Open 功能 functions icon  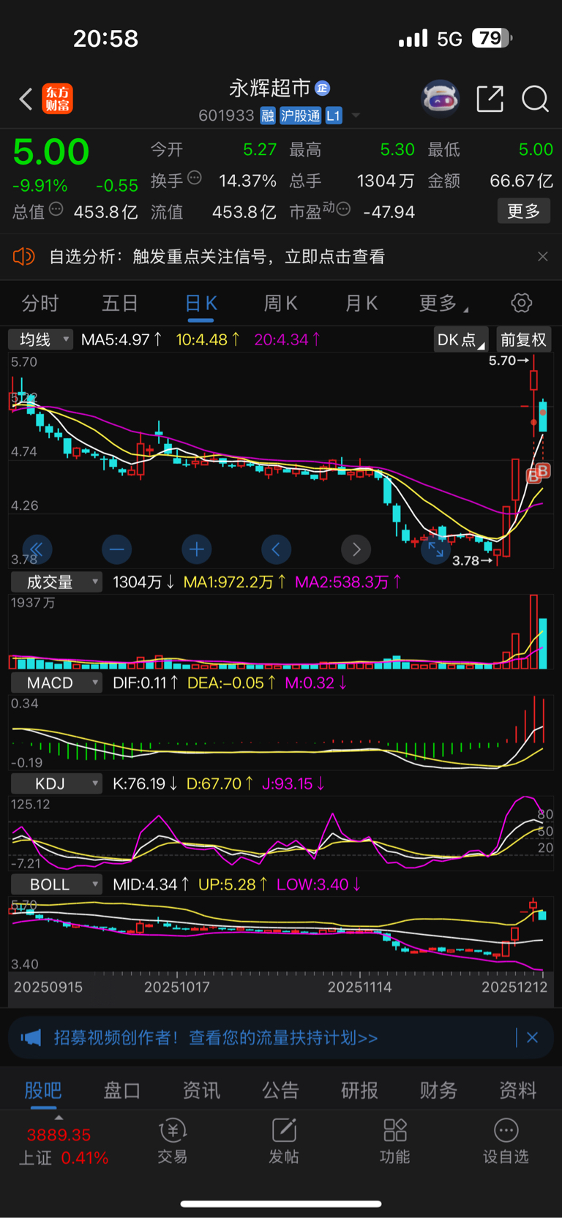tap(395, 1141)
